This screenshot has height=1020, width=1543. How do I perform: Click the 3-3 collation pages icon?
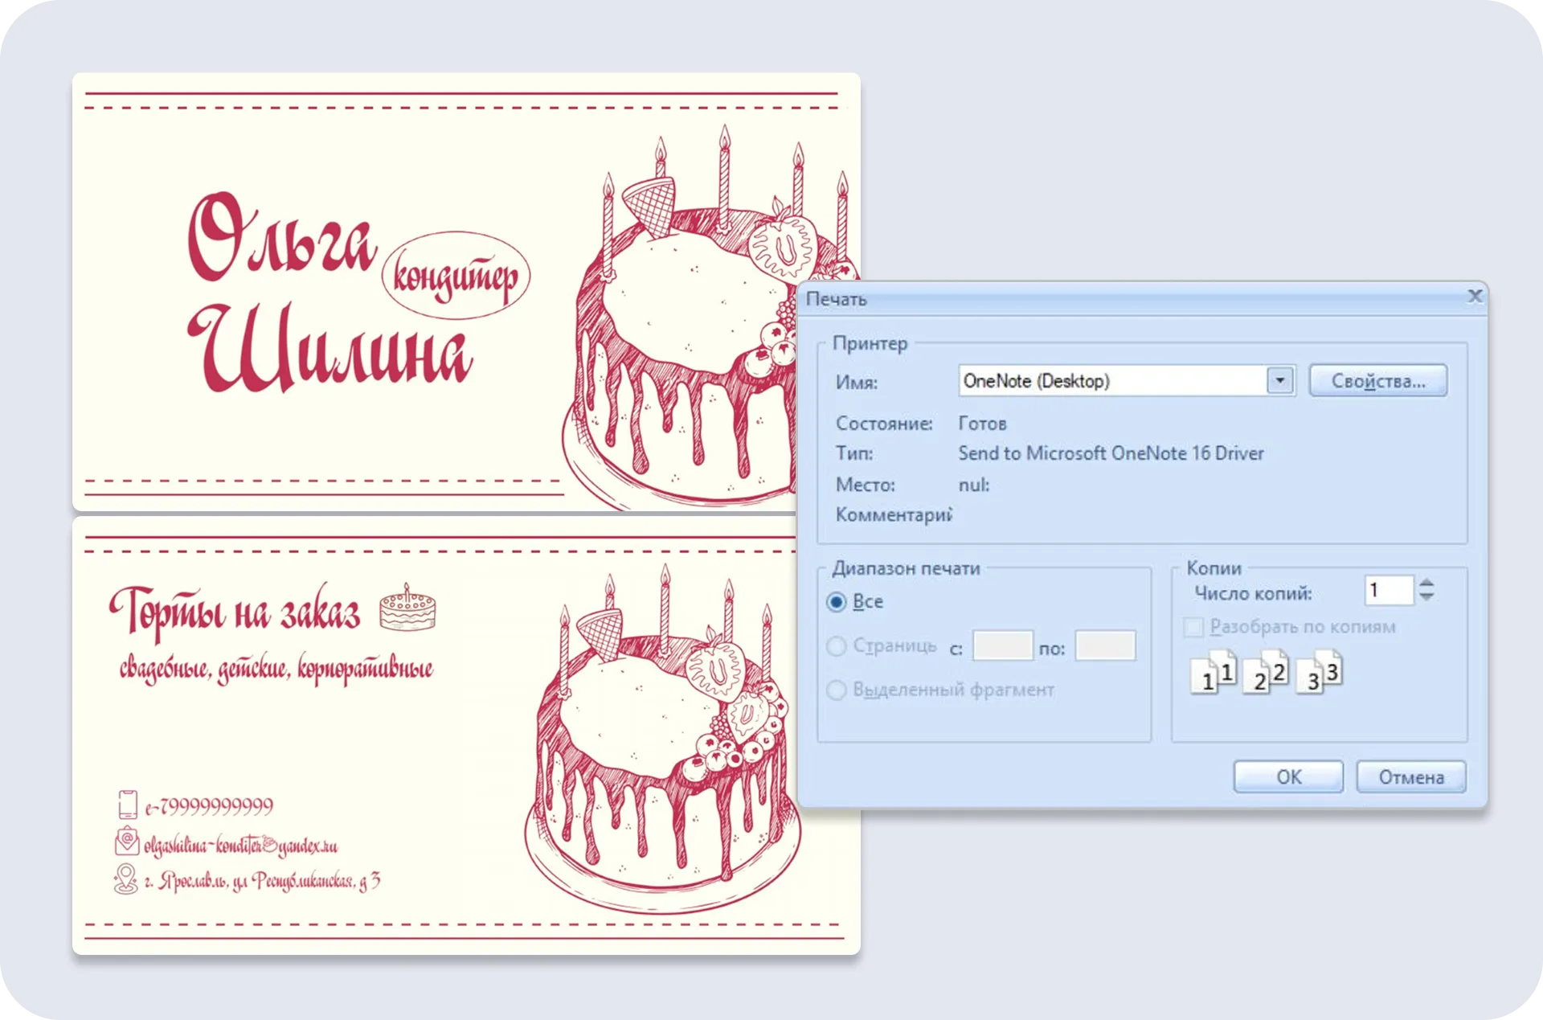click(1320, 674)
